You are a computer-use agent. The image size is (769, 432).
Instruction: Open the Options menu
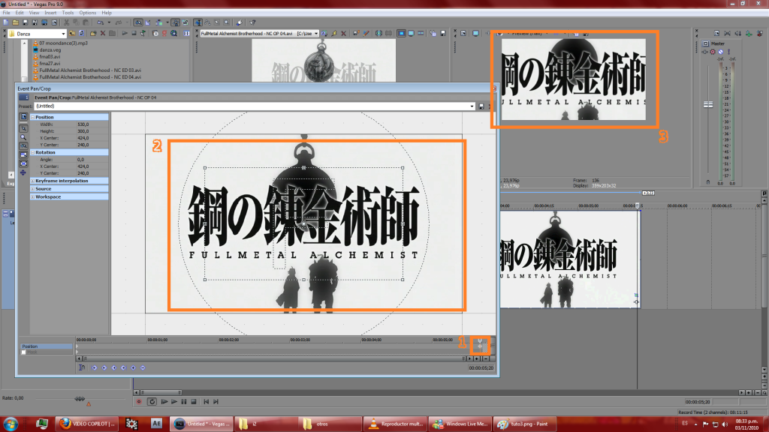88,13
